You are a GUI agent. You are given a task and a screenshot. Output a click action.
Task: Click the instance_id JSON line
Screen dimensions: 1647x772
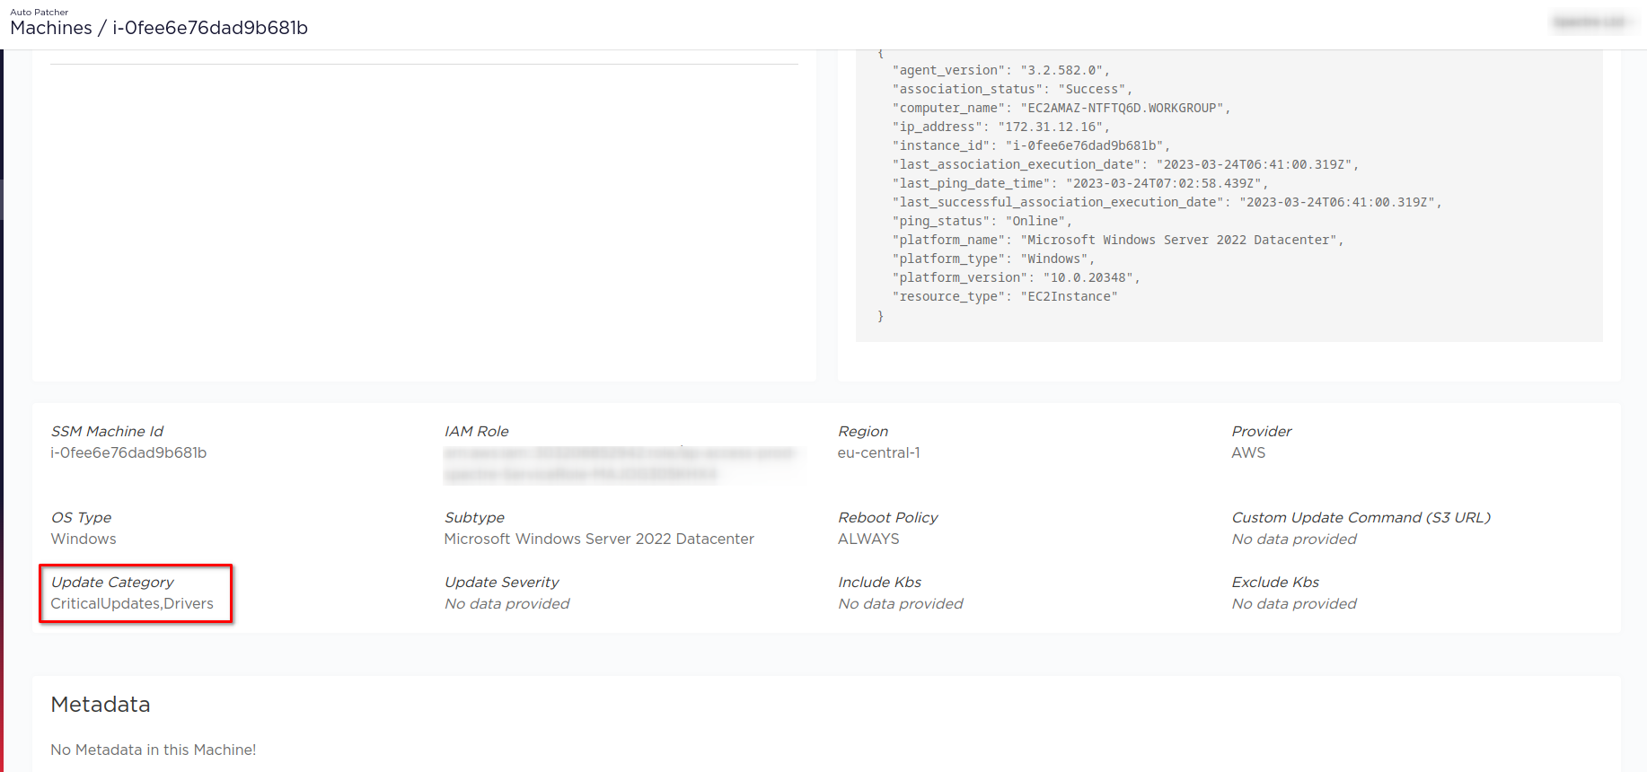pyautogui.click(x=1031, y=145)
